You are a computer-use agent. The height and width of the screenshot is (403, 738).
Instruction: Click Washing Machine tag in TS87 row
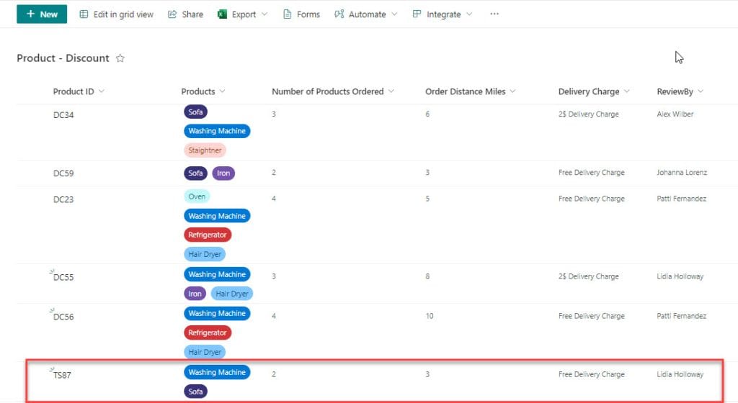tap(217, 372)
